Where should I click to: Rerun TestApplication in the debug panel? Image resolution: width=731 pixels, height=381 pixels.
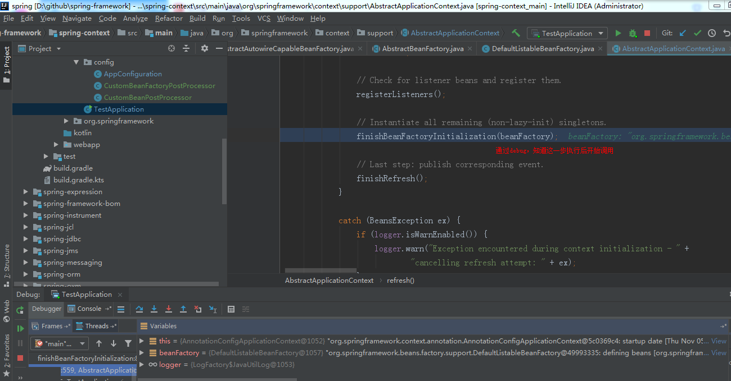tap(20, 310)
